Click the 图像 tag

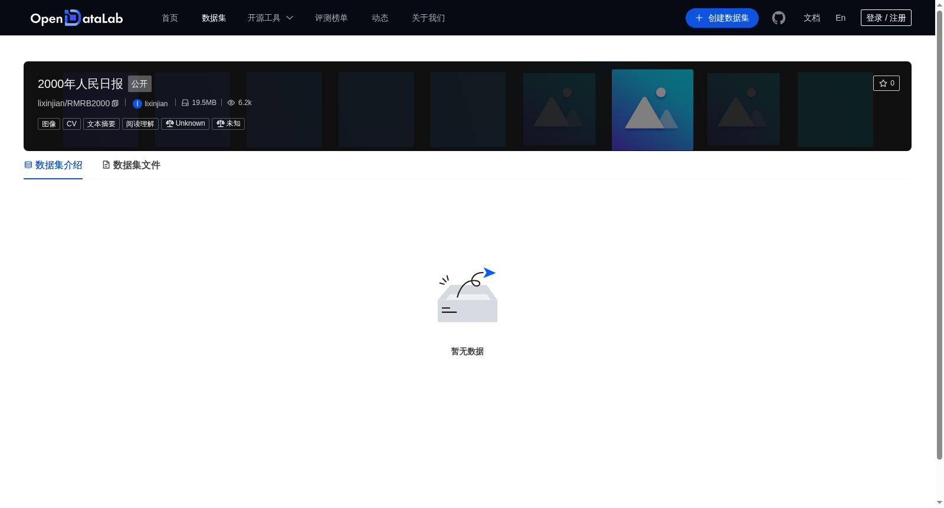49,124
